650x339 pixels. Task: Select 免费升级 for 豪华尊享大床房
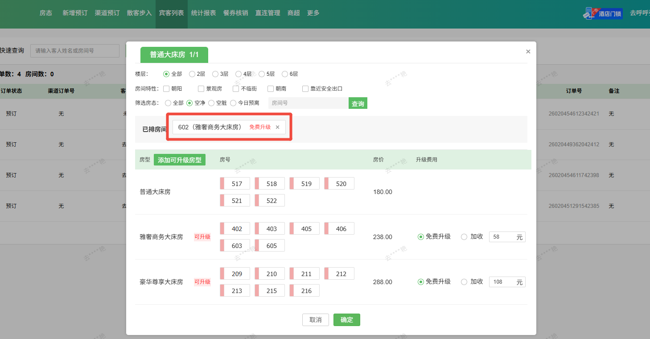[420, 282]
